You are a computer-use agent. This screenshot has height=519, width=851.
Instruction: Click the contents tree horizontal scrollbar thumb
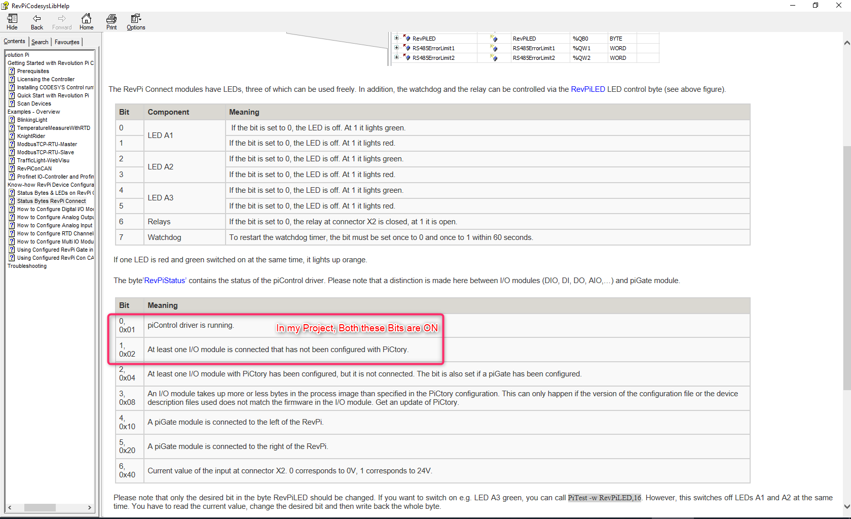pyautogui.click(x=40, y=507)
